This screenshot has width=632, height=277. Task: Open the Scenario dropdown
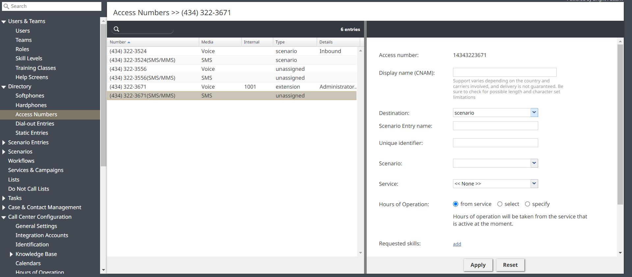click(534, 163)
